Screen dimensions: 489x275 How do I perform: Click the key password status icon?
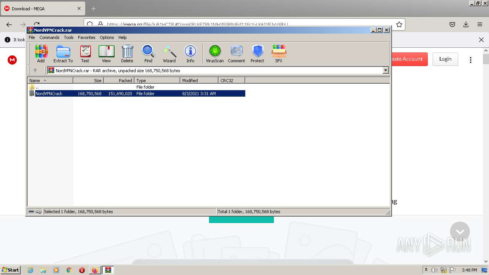click(x=39, y=212)
